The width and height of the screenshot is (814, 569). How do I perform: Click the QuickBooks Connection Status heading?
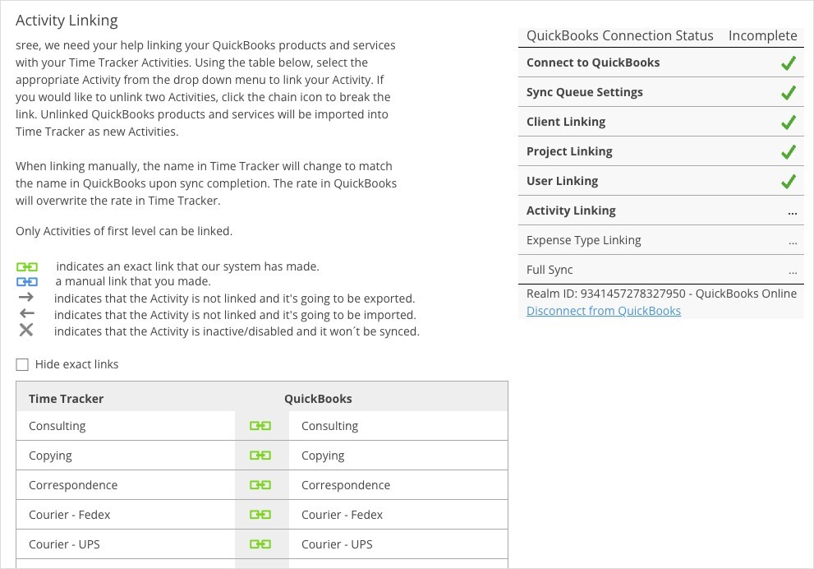click(x=620, y=35)
